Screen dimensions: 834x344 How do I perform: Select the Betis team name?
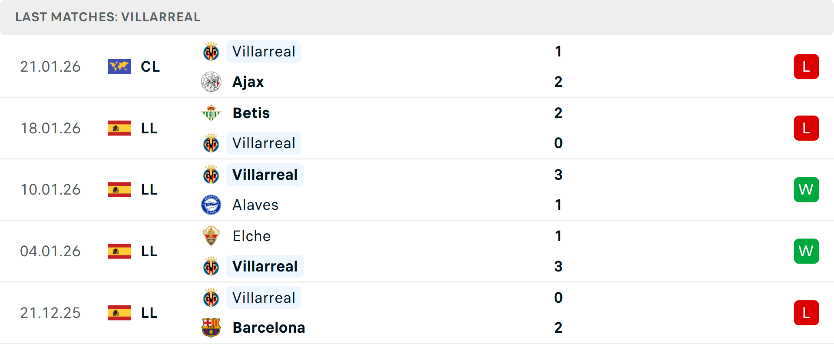coord(251,113)
